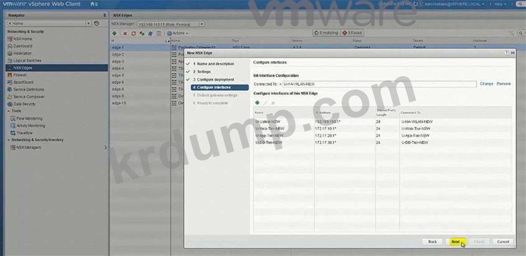Go to step 3 Configure deployment
This screenshot has width=526, height=256.
(213, 79)
